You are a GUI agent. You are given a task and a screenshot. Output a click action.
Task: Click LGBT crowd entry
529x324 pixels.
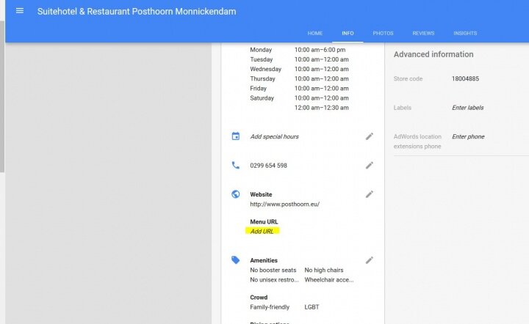pos(312,307)
